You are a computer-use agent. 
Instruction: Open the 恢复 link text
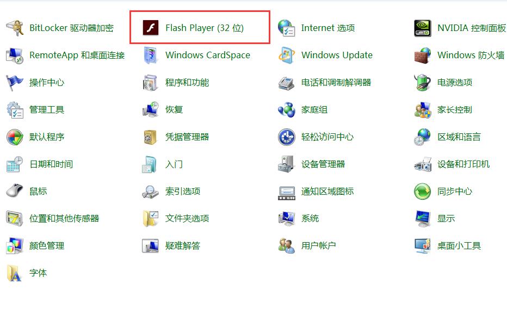point(174,109)
